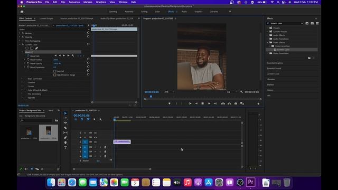Image resolution: width=338 pixels, height=190 pixels.
Task: Open the button editor plus icon
Action: point(258,104)
